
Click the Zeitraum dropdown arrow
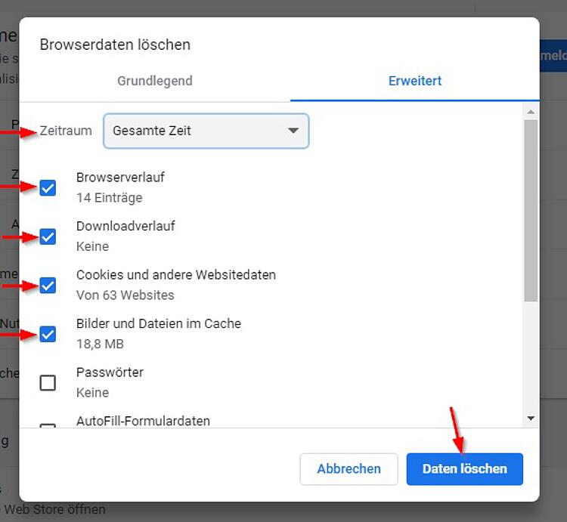tap(293, 131)
